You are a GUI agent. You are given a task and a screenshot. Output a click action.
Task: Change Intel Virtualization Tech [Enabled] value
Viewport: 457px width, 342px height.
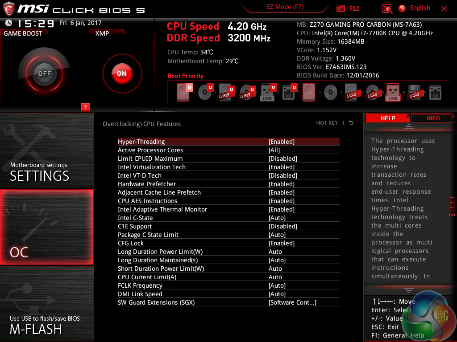coord(282,167)
